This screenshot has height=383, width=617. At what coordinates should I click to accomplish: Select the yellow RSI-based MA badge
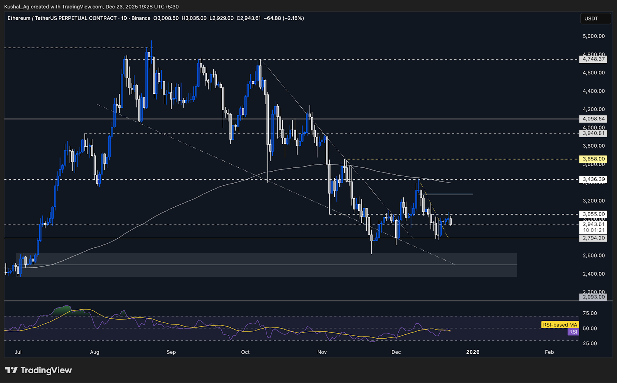tap(560, 325)
